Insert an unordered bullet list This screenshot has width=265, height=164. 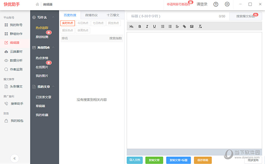point(170,27)
